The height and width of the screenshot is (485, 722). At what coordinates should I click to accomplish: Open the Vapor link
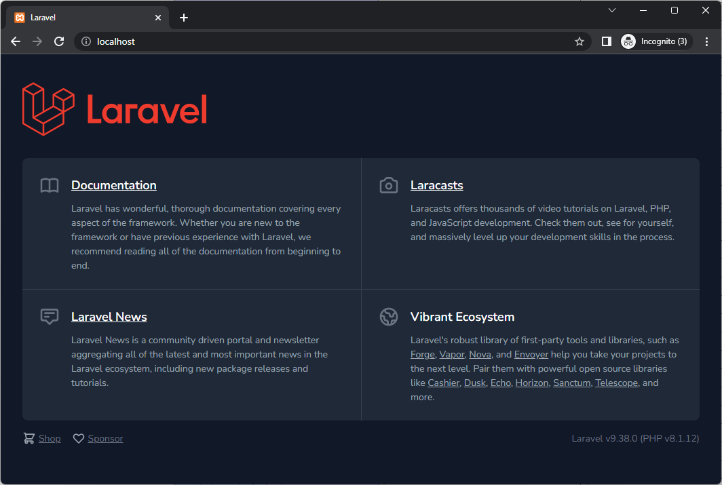pos(452,354)
